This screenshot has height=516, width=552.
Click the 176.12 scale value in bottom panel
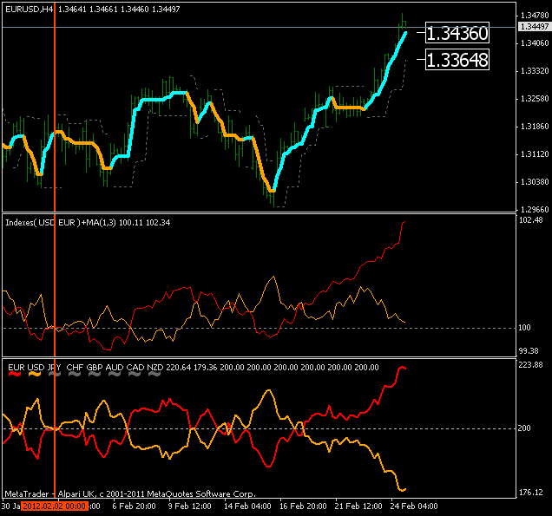click(x=531, y=493)
